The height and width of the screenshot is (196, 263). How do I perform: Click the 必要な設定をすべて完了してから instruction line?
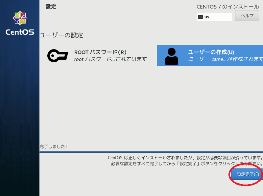187,164
